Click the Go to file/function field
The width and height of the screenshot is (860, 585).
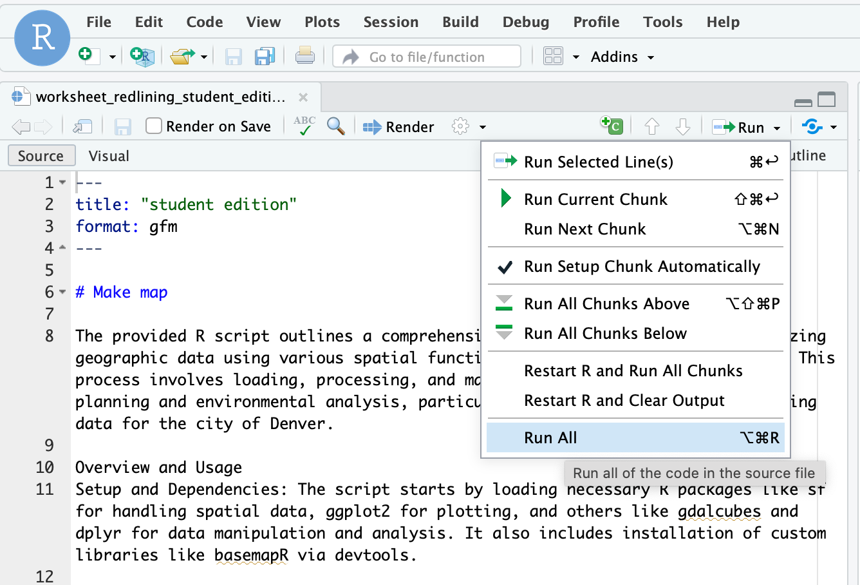427,57
